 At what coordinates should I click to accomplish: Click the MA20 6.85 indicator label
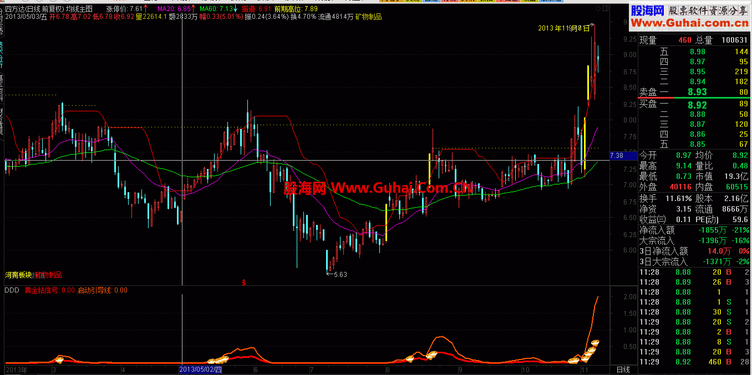(174, 9)
